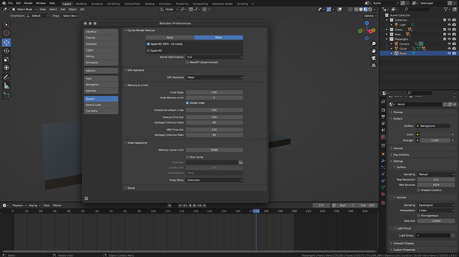Toggle the Global Undo checkbox
This screenshot has width=459, height=257.
(188, 103)
